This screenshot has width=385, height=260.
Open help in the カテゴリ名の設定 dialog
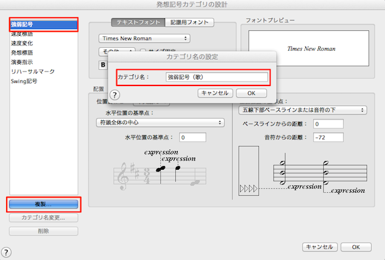coord(115,95)
